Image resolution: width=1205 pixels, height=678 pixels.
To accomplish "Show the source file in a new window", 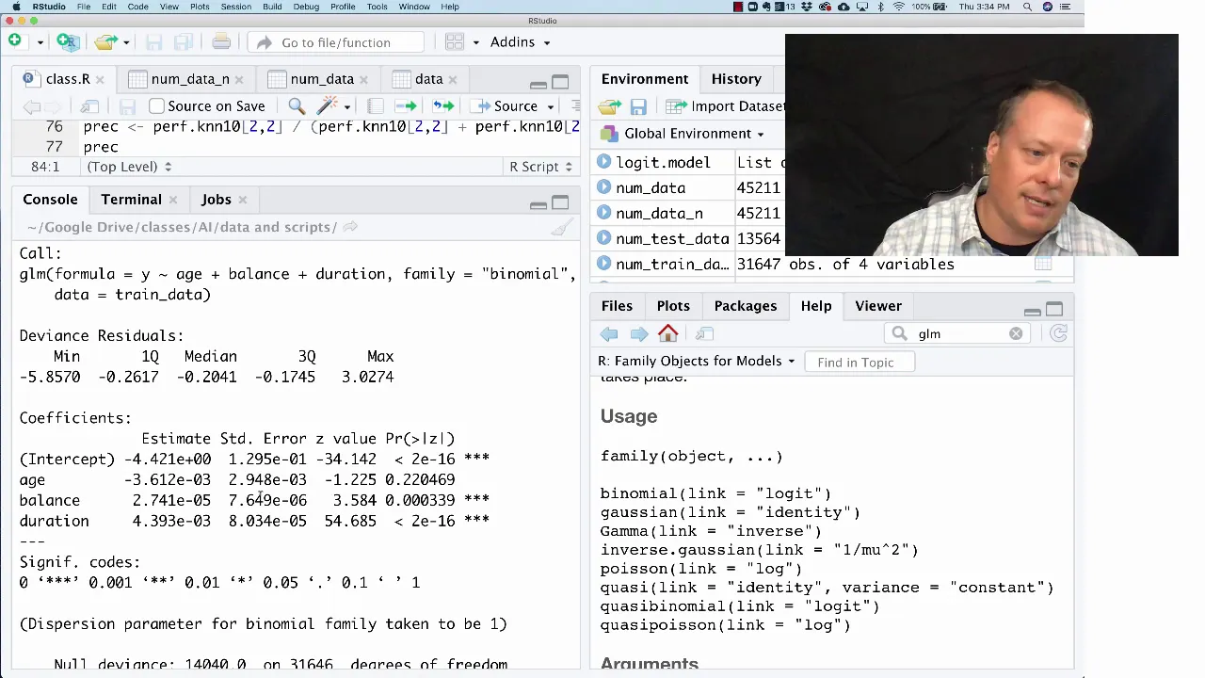I will click(89, 106).
